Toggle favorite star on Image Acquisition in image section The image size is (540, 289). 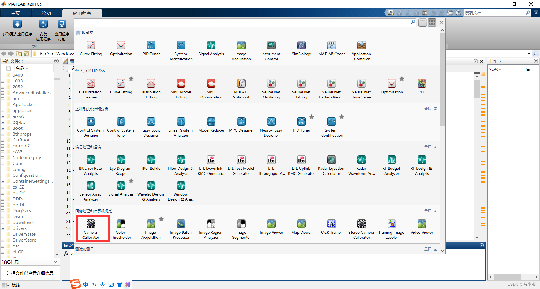point(161,219)
